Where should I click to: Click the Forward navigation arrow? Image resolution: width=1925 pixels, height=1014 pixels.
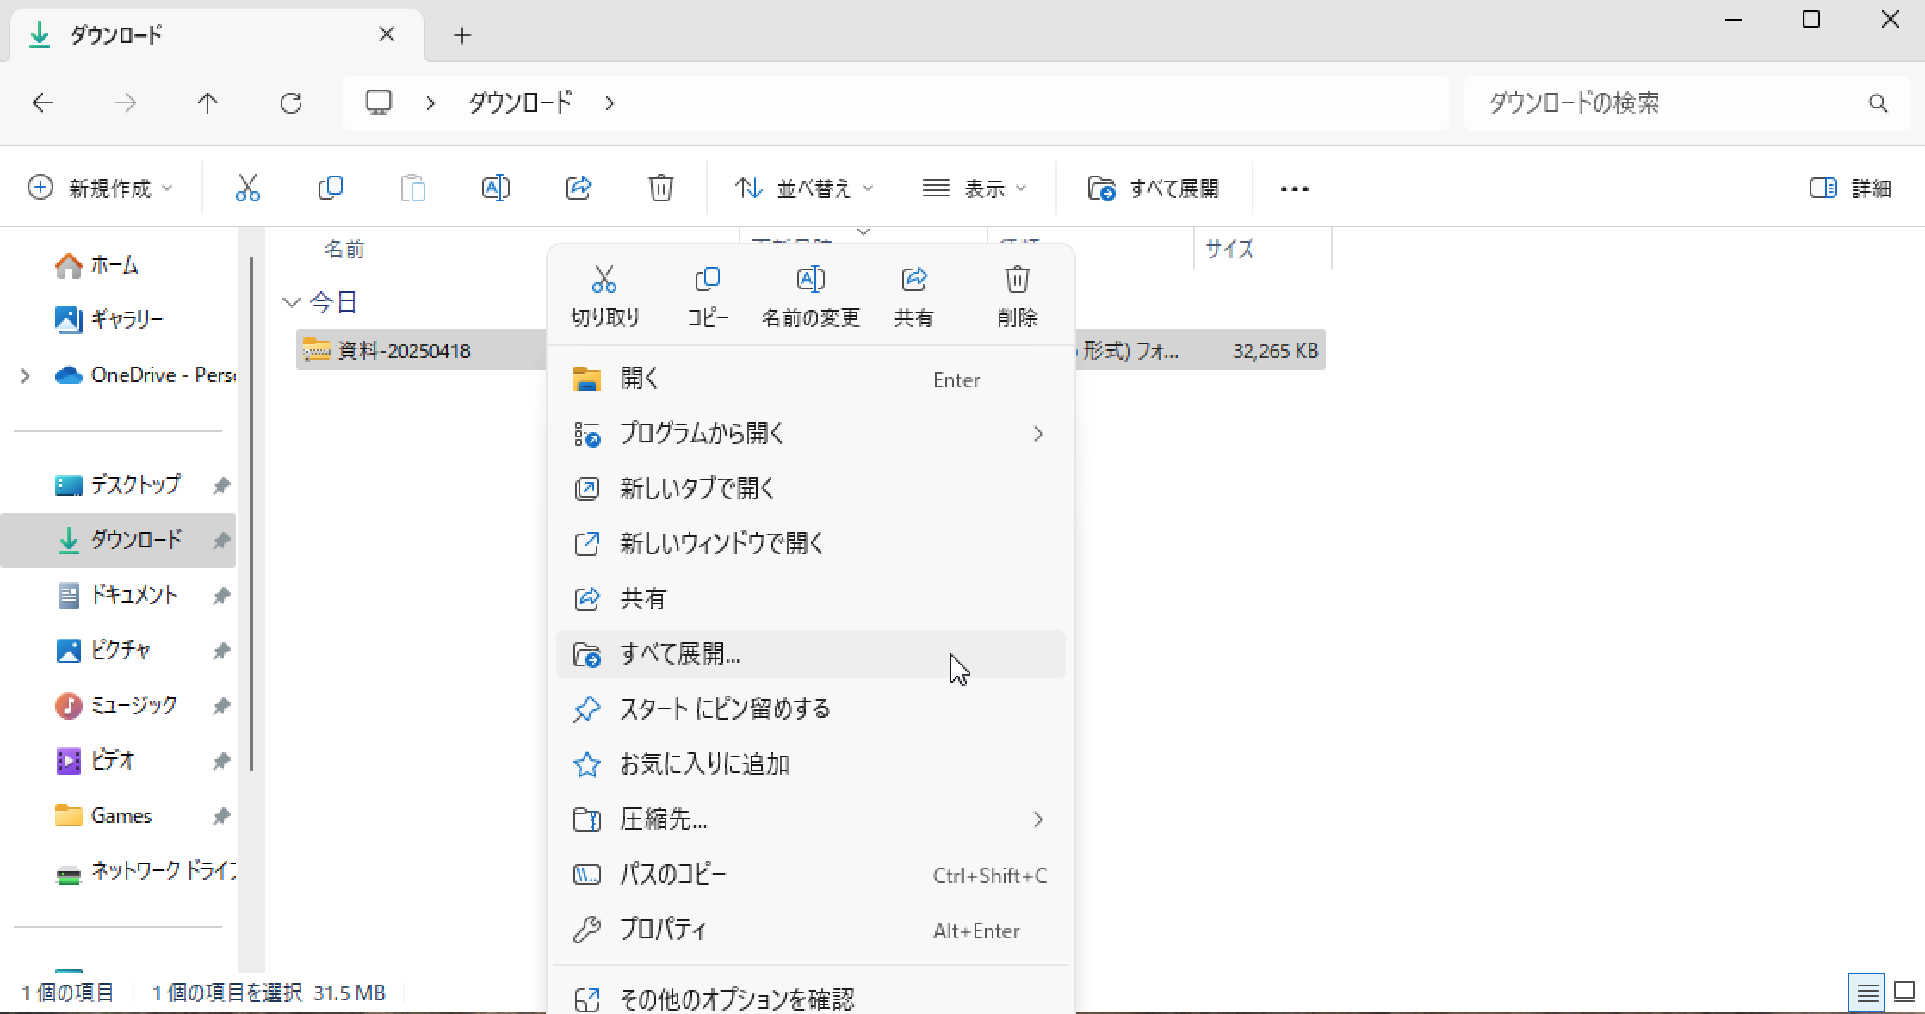pyautogui.click(x=126, y=103)
